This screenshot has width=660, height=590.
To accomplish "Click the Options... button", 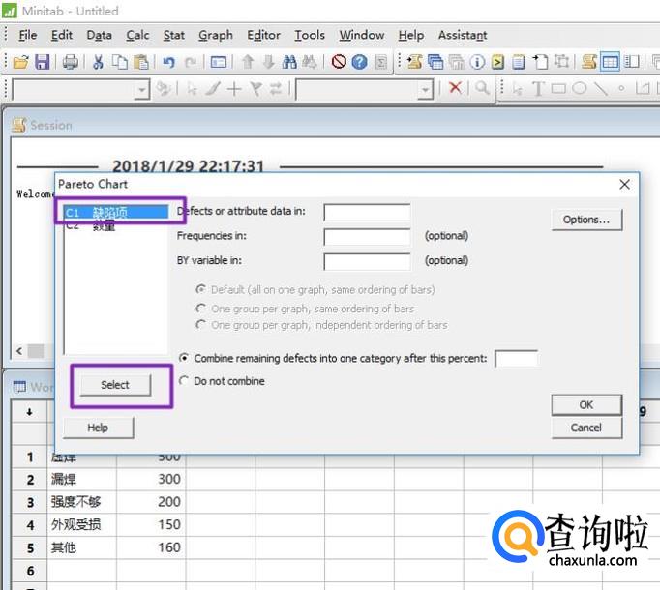I will click(x=586, y=220).
